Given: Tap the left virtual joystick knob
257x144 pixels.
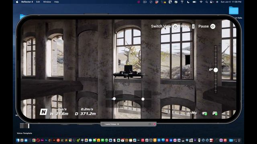Looking at the screenshot, I should [x=114, y=99].
